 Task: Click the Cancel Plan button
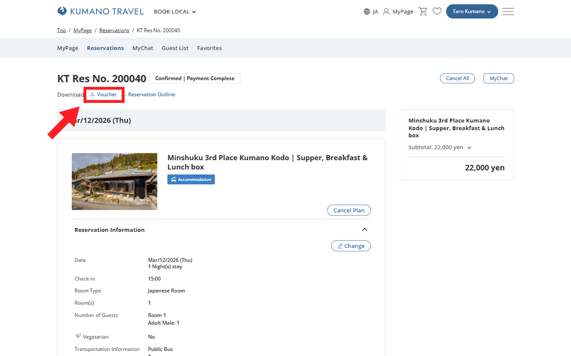349,210
